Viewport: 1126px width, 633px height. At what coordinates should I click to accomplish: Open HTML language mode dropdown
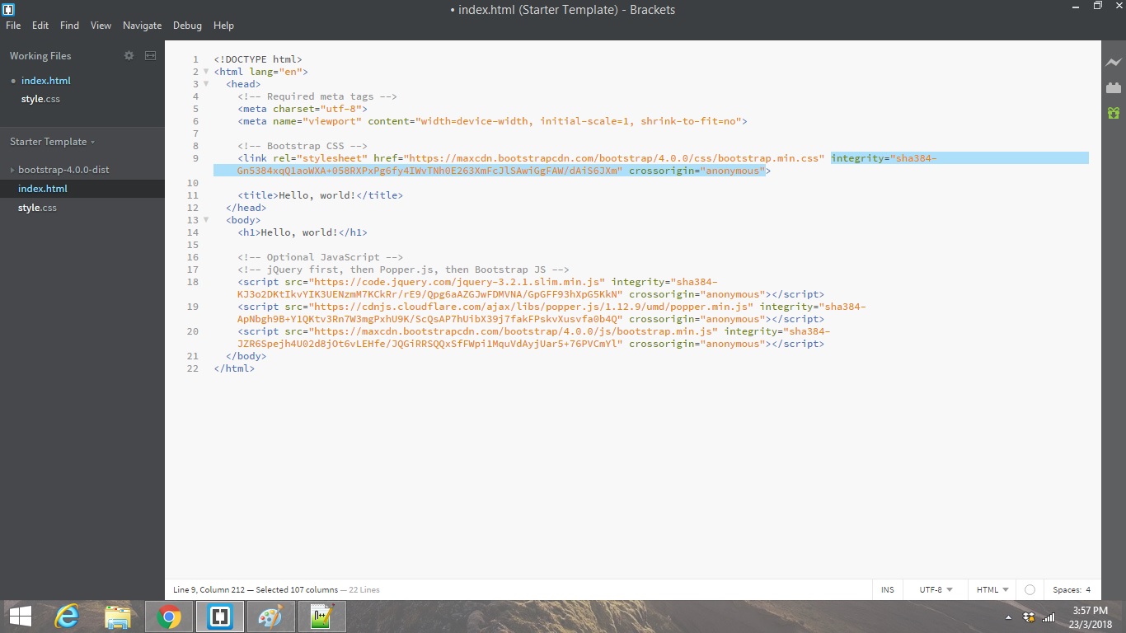pyautogui.click(x=992, y=590)
